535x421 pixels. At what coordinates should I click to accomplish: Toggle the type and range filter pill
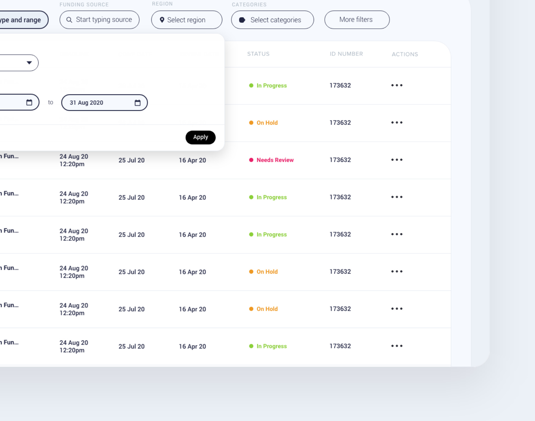[x=21, y=20]
